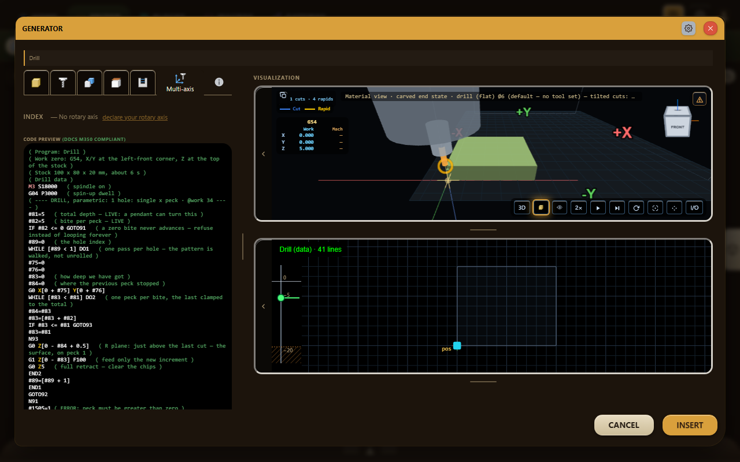Click the fit-to-view frame icon
This screenshot has height=462, width=740.
(655, 207)
